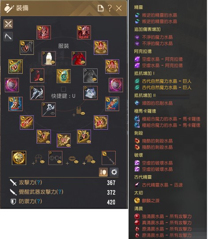Click the teal artifact stone center slot
The width and height of the screenshot is (208, 239).
coord(64,76)
